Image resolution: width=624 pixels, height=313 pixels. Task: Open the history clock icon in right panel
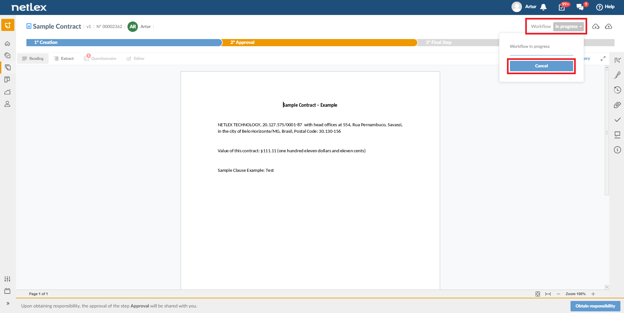tap(617, 90)
